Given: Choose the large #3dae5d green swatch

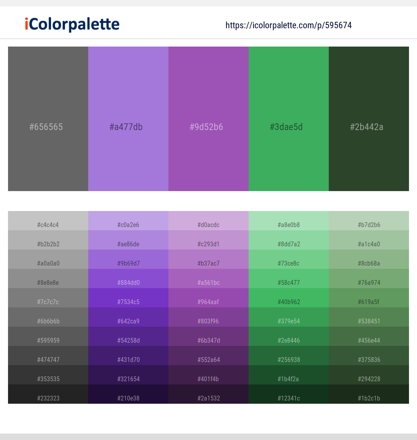Looking at the screenshot, I should pyautogui.click(x=289, y=119).
